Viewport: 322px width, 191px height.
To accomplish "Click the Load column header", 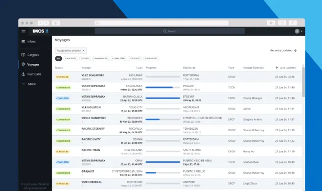I will tap(139, 68).
